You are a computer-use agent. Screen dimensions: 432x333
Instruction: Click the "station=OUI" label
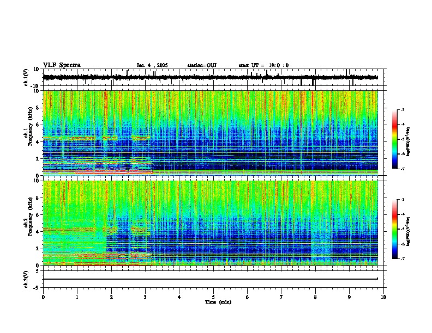coord(202,65)
